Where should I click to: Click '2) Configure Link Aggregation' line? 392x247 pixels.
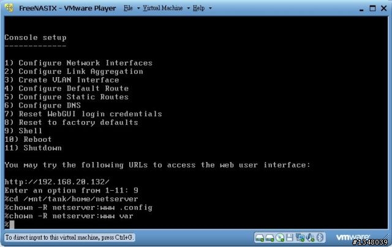click(x=73, y=72)
